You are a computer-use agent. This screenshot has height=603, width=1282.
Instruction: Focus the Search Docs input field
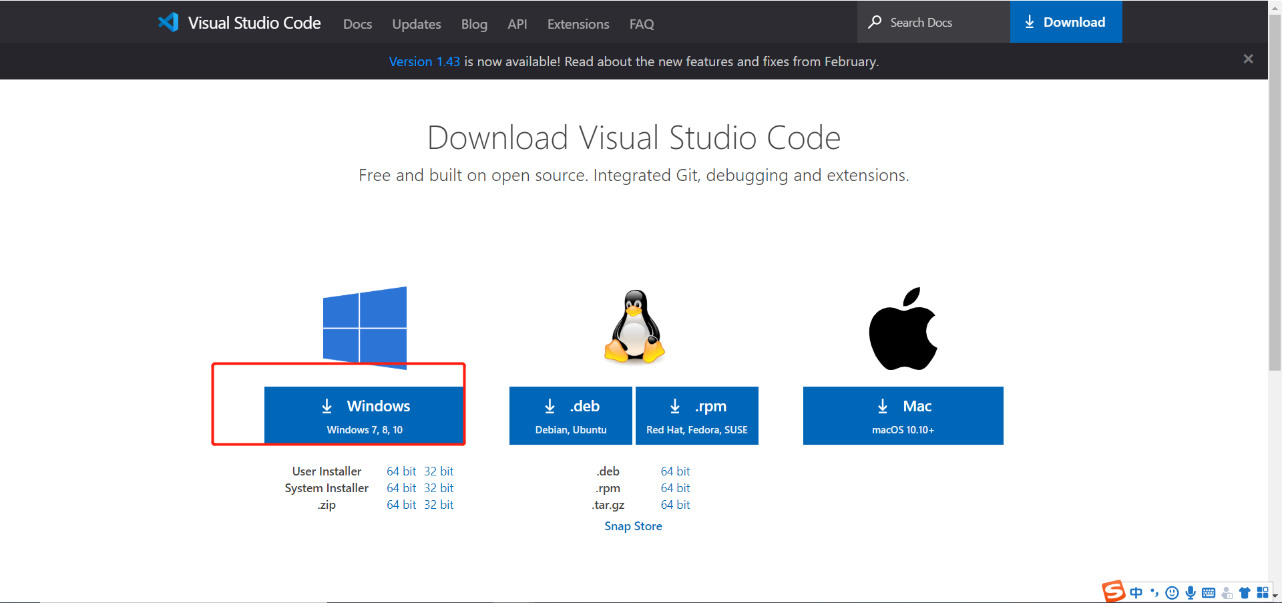pyautogui.click(x=933, y=22)
